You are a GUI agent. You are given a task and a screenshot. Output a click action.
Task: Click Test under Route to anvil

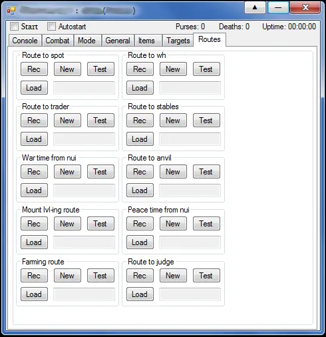[x=206, y=172]
